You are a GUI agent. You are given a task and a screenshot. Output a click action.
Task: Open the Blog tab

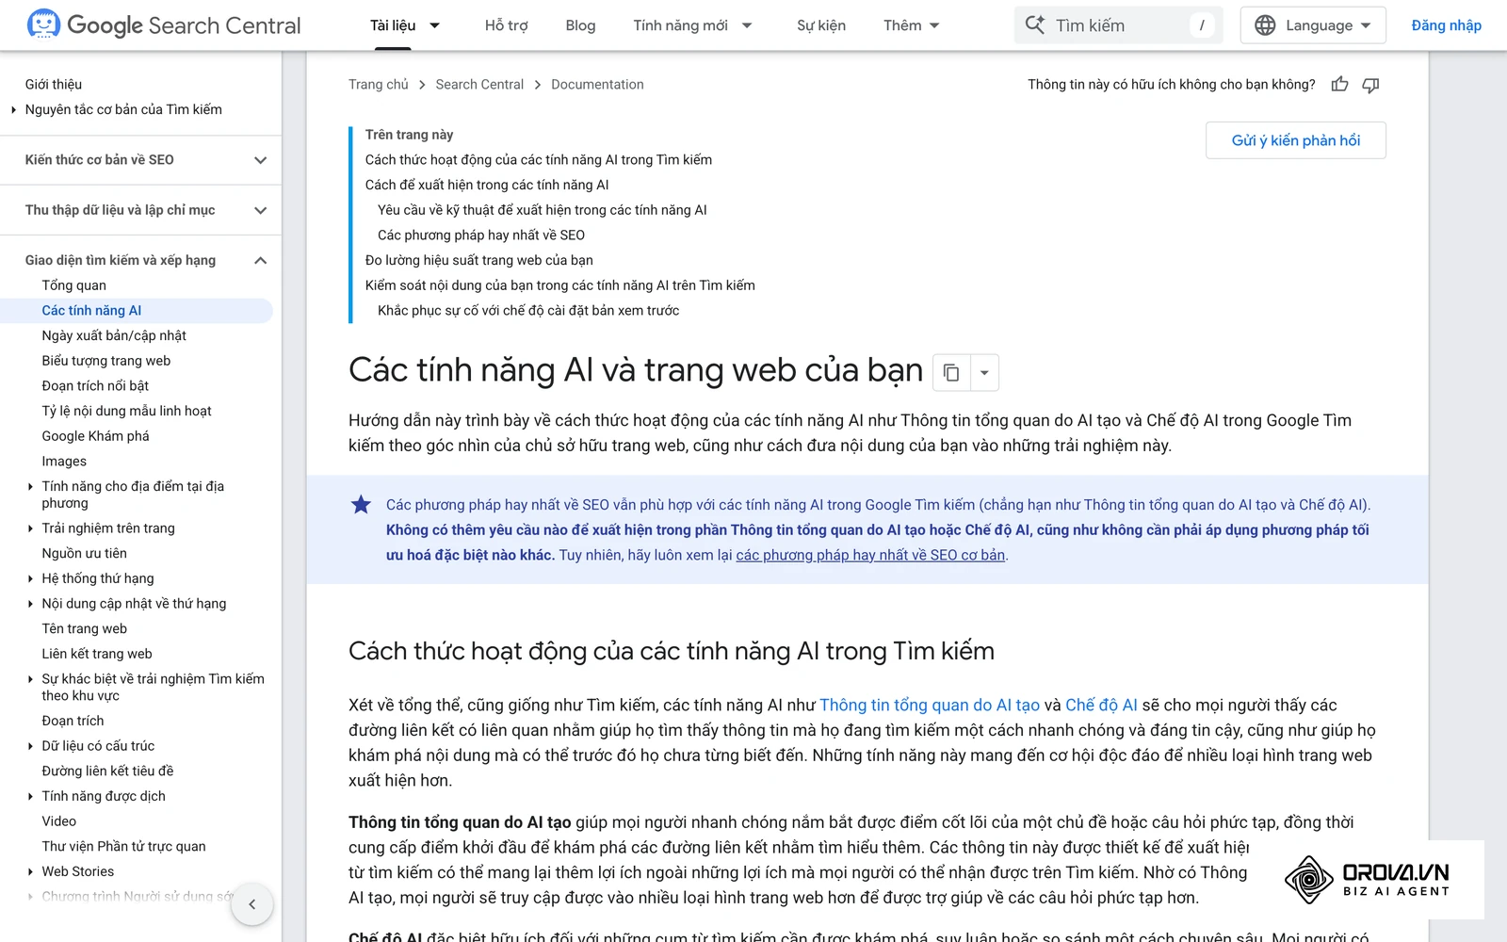tap(580, 25)
